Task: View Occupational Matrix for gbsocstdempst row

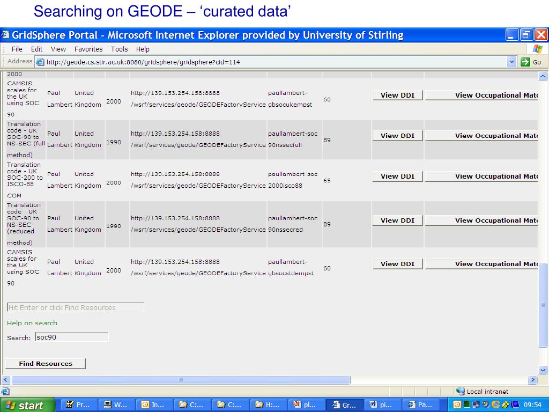Action: click(481, 264)
